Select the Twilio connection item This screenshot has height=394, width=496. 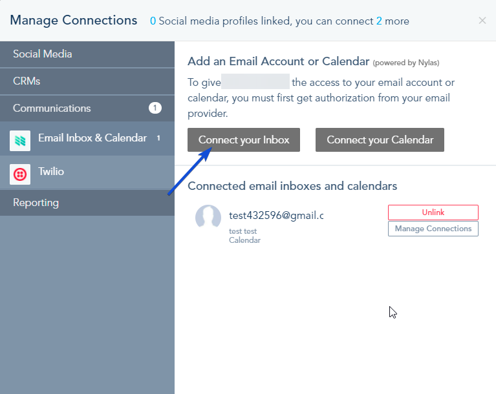[87, 172]
